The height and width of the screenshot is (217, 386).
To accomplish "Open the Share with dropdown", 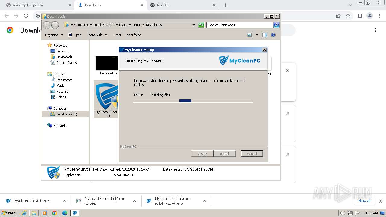I will click(x=96, y=35).
